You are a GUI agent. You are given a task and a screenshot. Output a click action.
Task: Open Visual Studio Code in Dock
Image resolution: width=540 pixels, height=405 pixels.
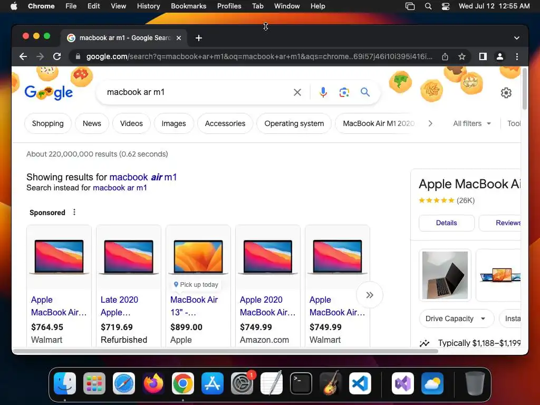(360, 383)
